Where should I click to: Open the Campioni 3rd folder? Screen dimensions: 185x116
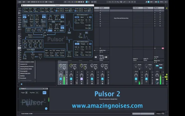point(24,64)
